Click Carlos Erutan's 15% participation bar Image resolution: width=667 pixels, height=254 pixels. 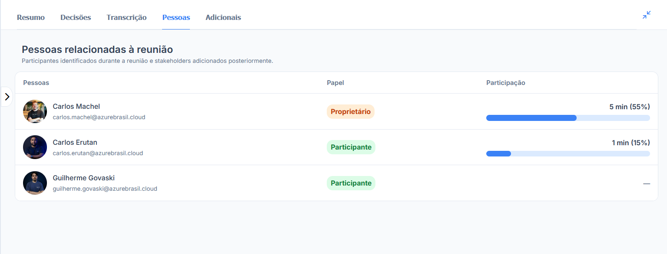pyautogui.click(x=568, y=153)
